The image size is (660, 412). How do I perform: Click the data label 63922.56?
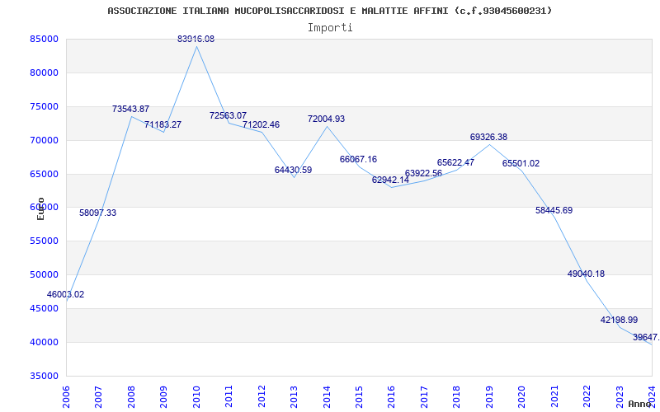(x=423, y=173)
